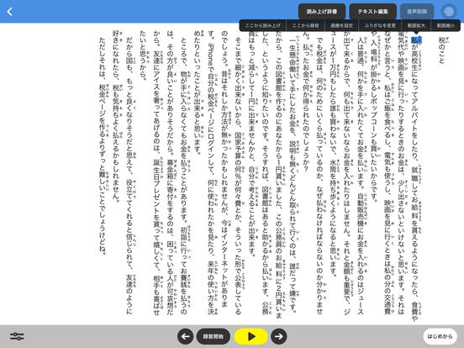This screenshot has height=348, width=464.
Task: Open the settings sliders icon
Action: tap(17, 336)
